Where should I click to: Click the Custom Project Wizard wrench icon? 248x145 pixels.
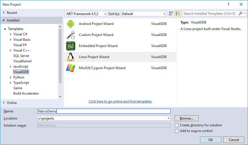71,35
